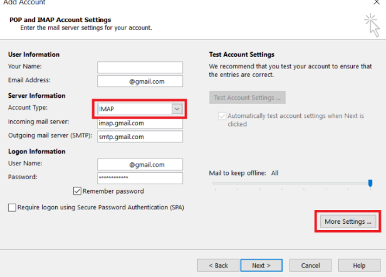Click the Mail to keep offline slider handle
The height and width of the screenshot is (277, 386).
[370, 183]
